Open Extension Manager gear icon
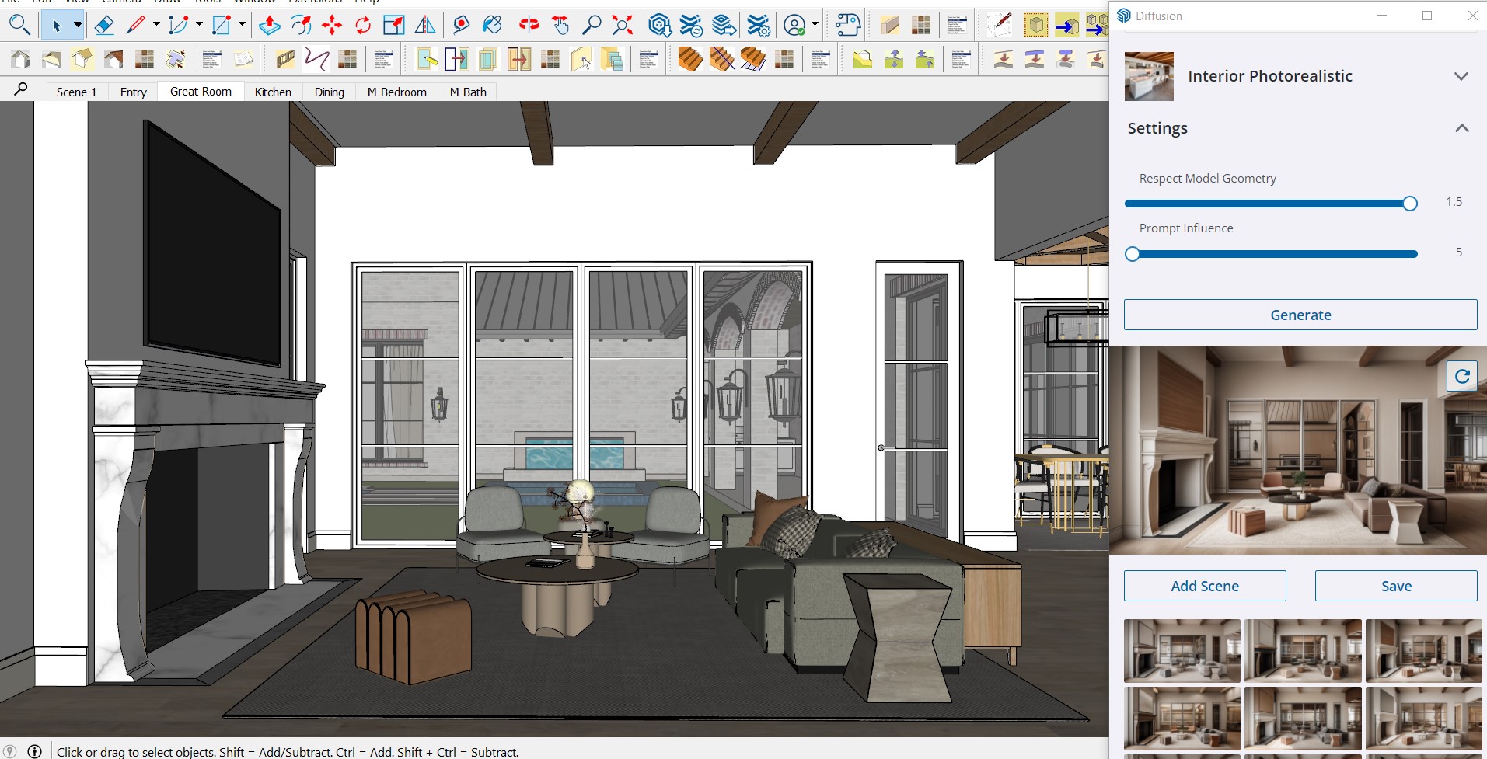1487x759 pixels. tap(758, 26)
